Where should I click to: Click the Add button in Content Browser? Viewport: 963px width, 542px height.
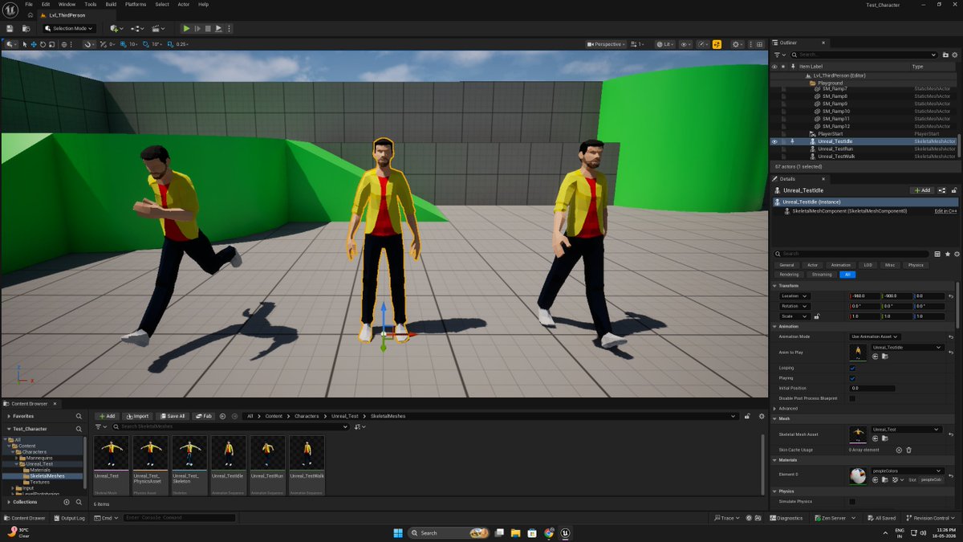point(107,416)
